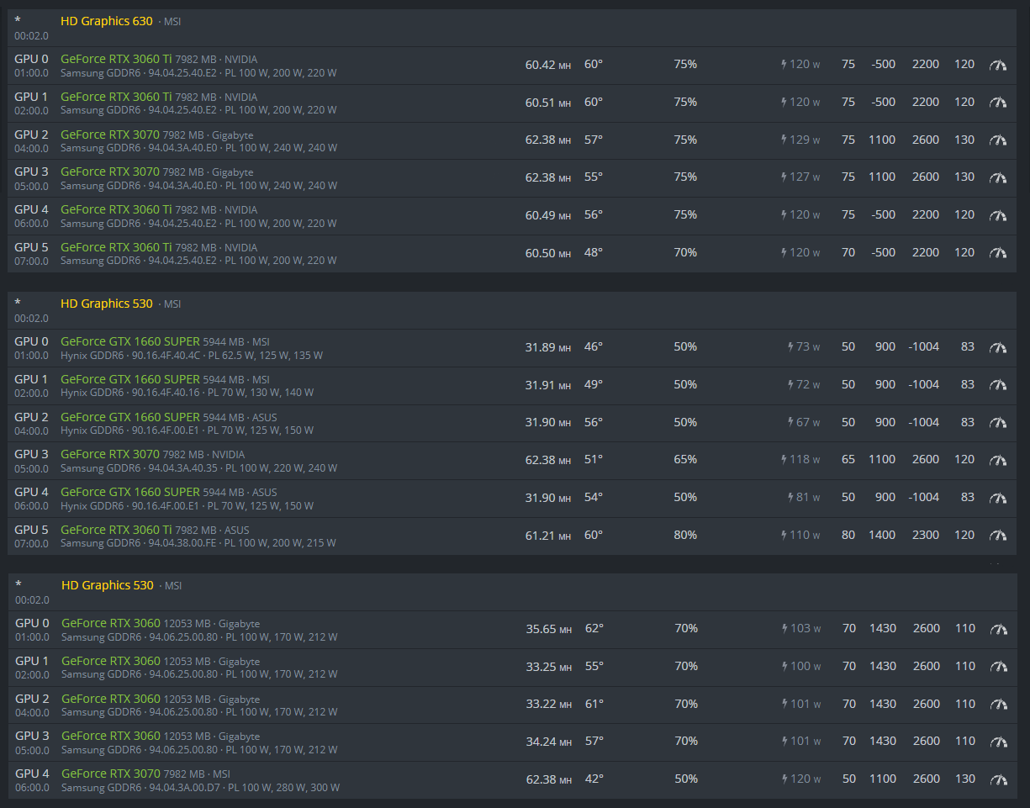Select the 1400 core clock value

tap(882, 535)
